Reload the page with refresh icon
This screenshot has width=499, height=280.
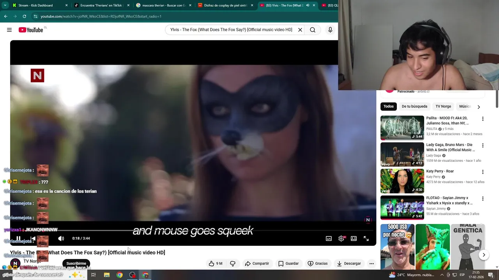point(24,16)
